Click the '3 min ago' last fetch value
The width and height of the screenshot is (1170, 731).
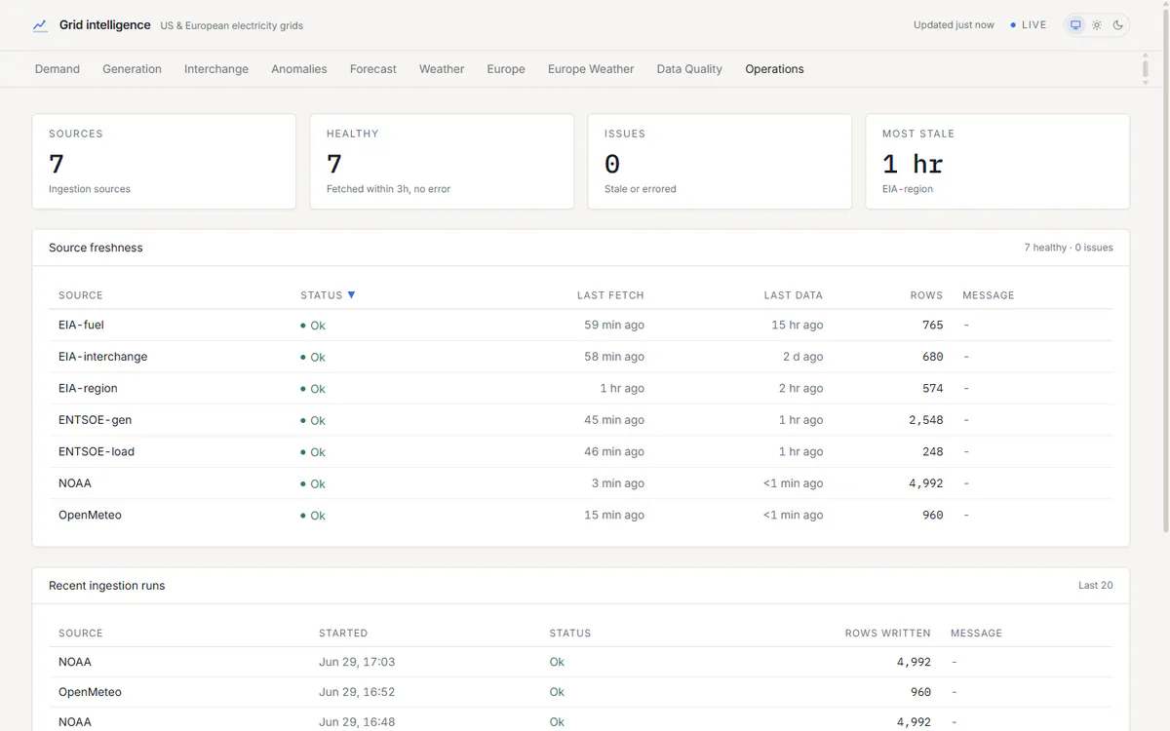617,483
